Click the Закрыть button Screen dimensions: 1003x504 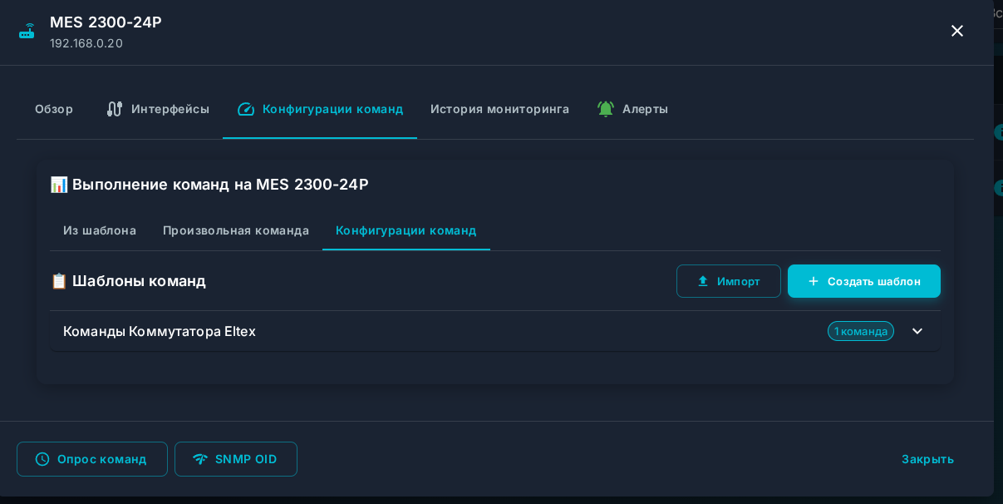[x=927, y=459]
